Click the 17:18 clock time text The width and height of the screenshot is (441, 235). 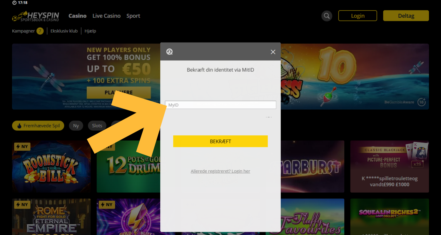coord(23,3)
